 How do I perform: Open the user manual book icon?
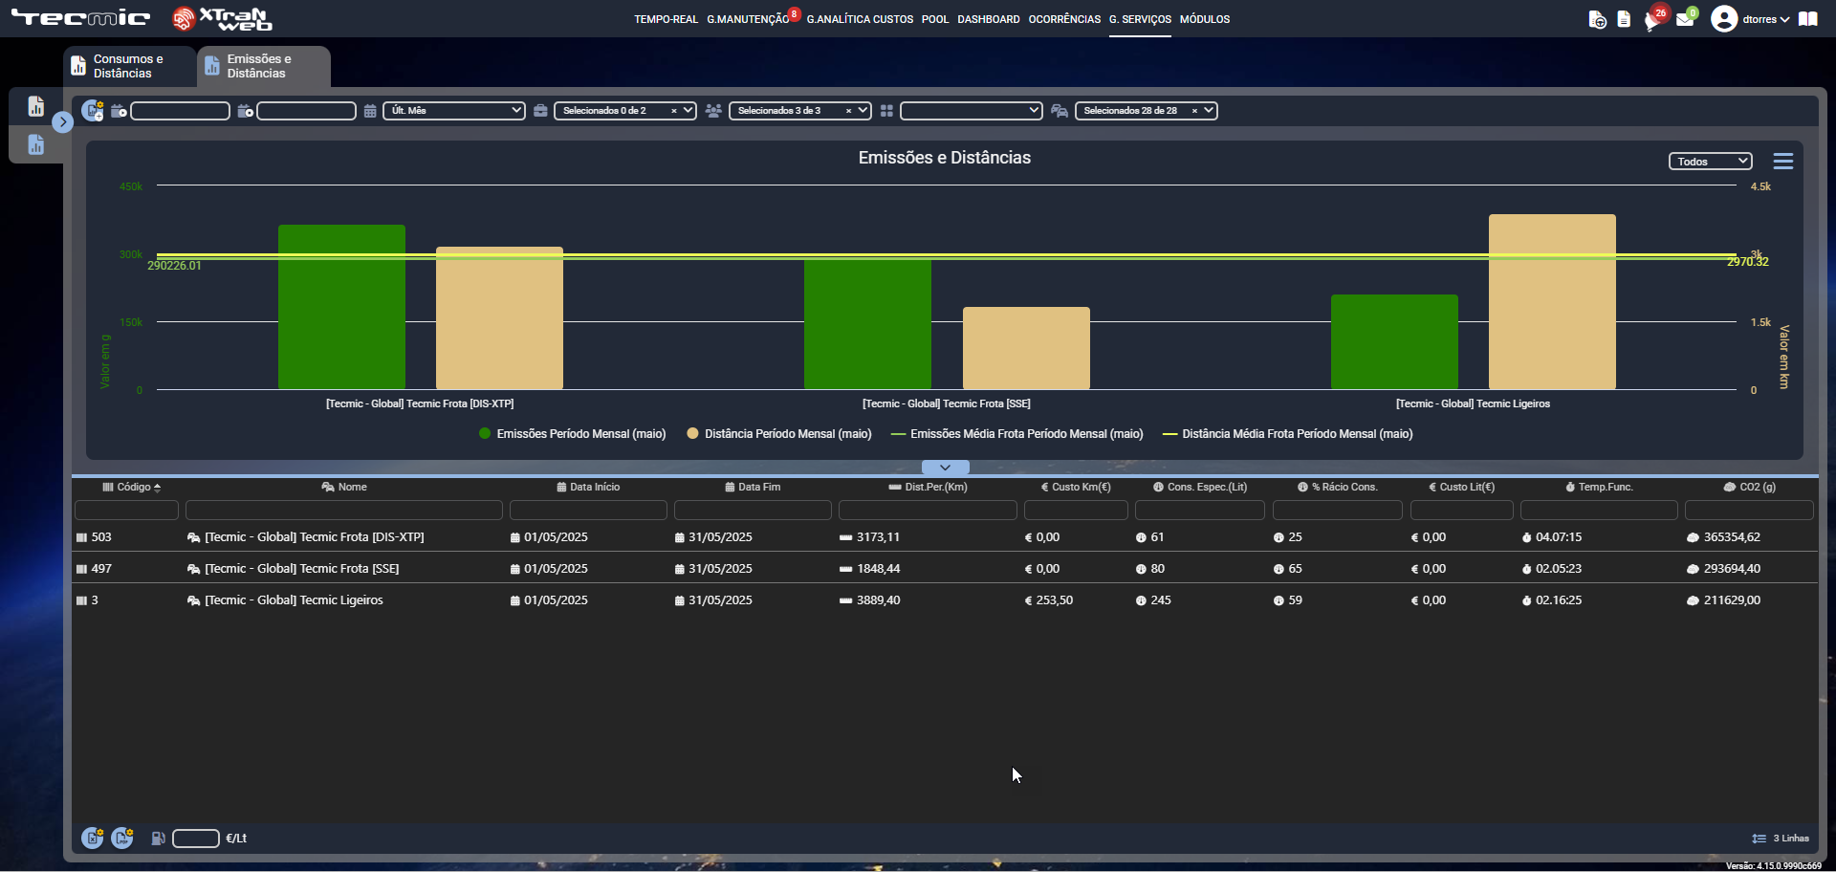1807,19
